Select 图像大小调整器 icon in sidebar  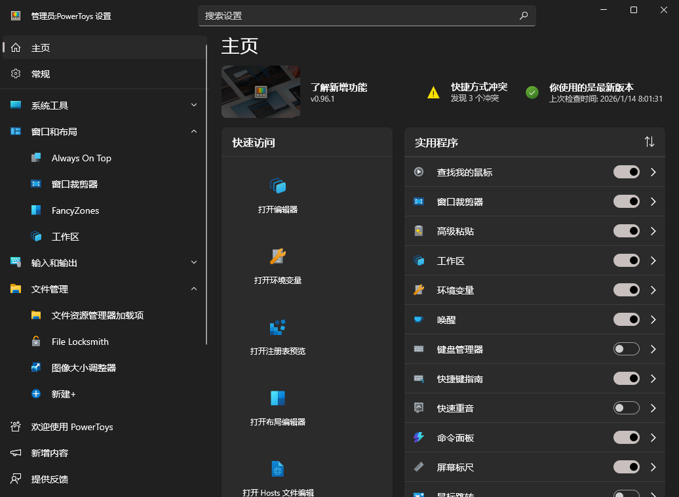tap(36, 367)
